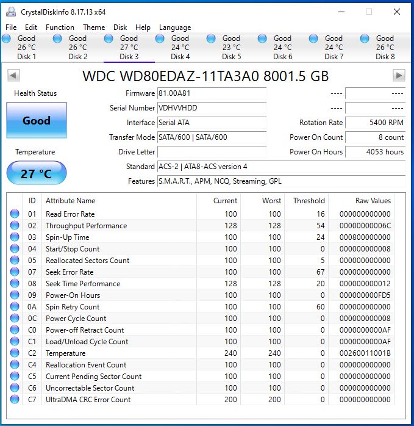Image resolution: width=414 pixels, height=426 pixels.
Task: Open the Help menu
Action: [143, 27]
